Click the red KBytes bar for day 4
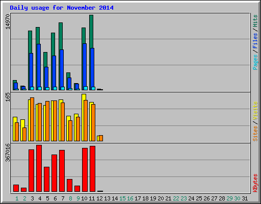Image resolution: width=261 pixels, height=204 pixels. [x=39, y=168]
